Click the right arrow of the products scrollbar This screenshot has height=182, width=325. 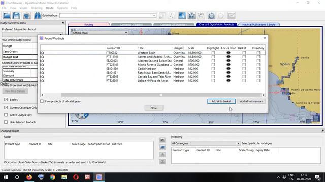264,95
